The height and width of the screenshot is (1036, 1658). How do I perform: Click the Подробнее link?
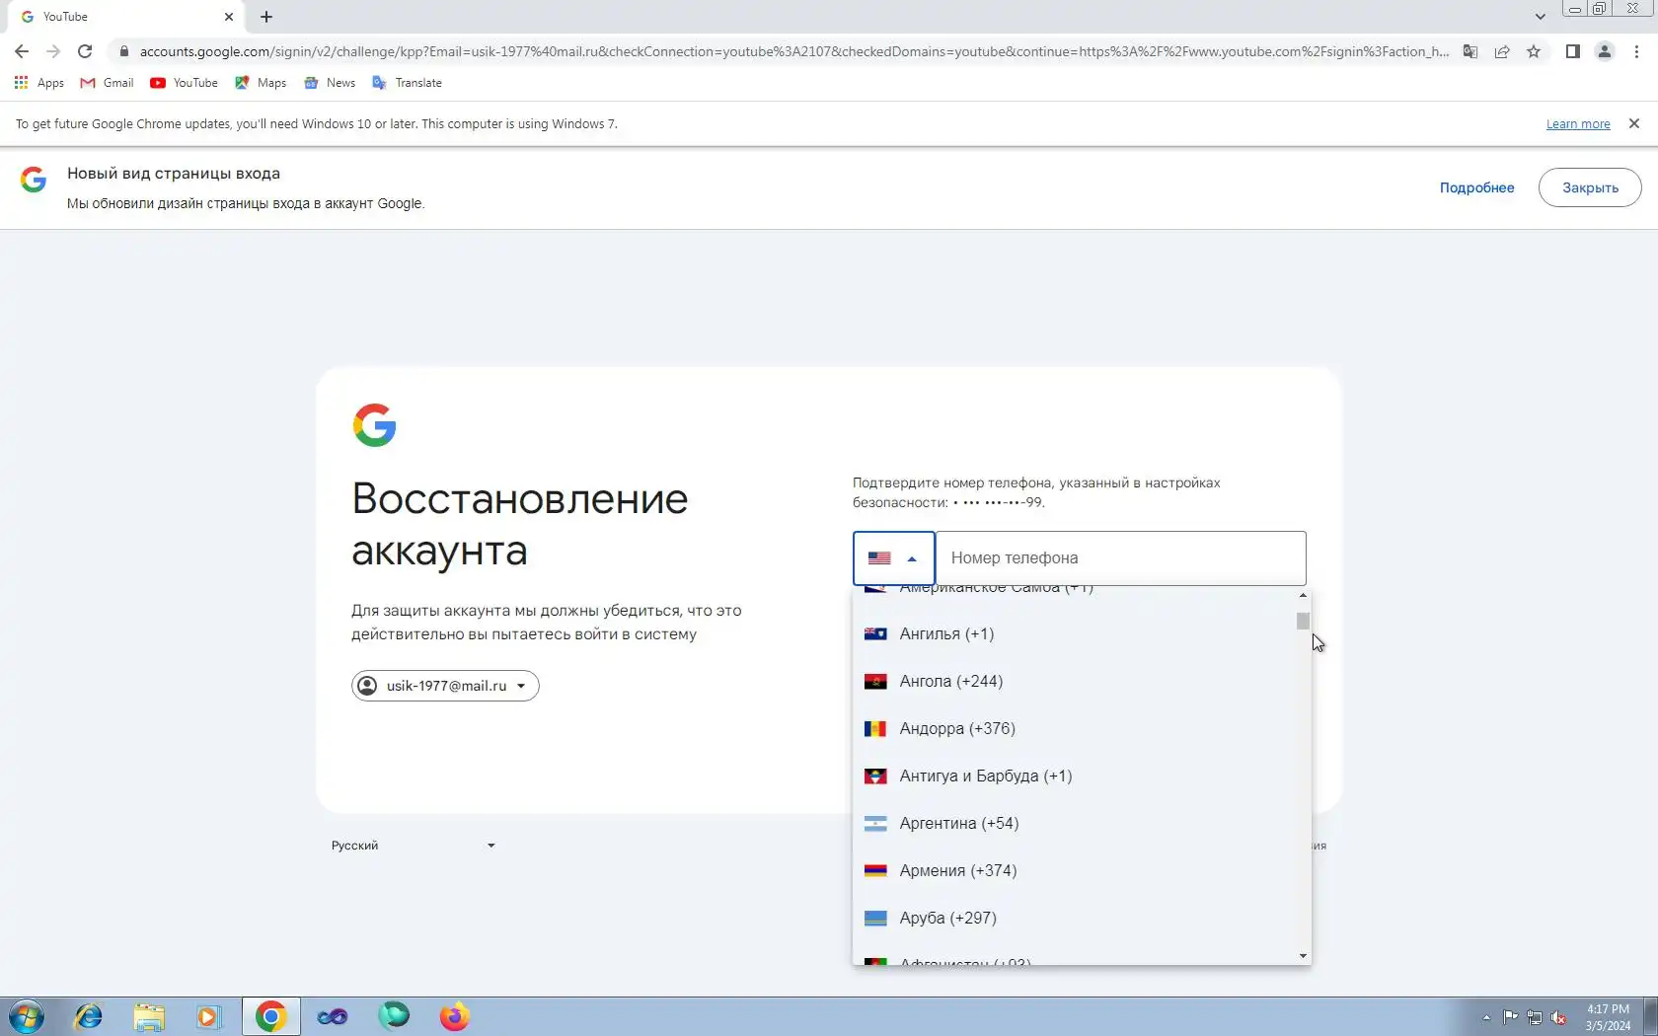click(x=1476, y=187)
